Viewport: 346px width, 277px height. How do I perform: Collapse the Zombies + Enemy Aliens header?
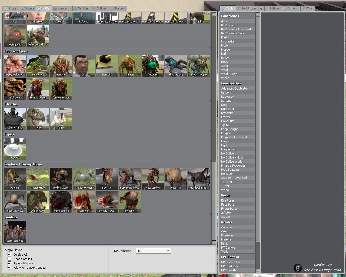pyautogui.click(x=107, y=164)
